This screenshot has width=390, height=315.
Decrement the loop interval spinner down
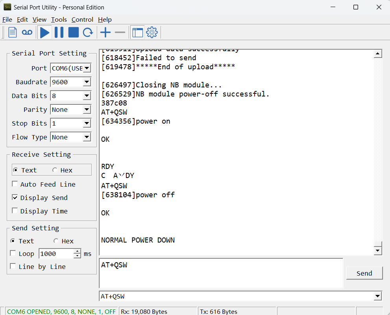tap(78, 256)
